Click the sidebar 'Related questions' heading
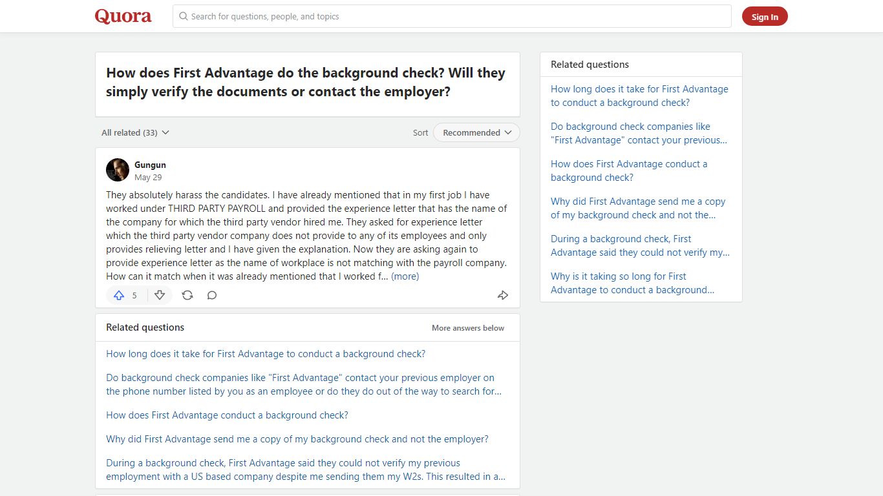Image resolution: width=883 pixels, height=496 pixels. point(590,65)
